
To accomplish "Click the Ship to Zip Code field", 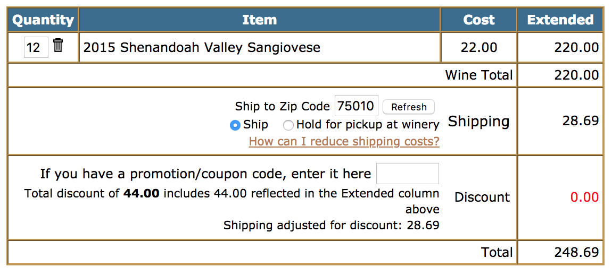I will coord(356,106).
